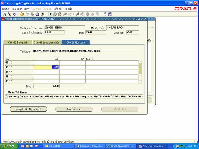Cut with the scissors toolbar icon

[x=50, y=14]
